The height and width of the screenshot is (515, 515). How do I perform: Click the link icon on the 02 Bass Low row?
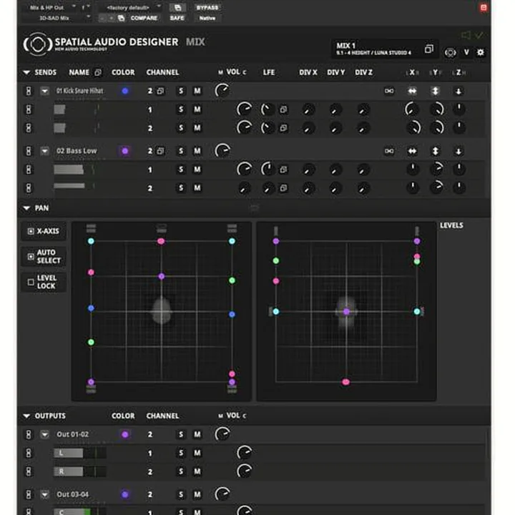click(389, 151)
